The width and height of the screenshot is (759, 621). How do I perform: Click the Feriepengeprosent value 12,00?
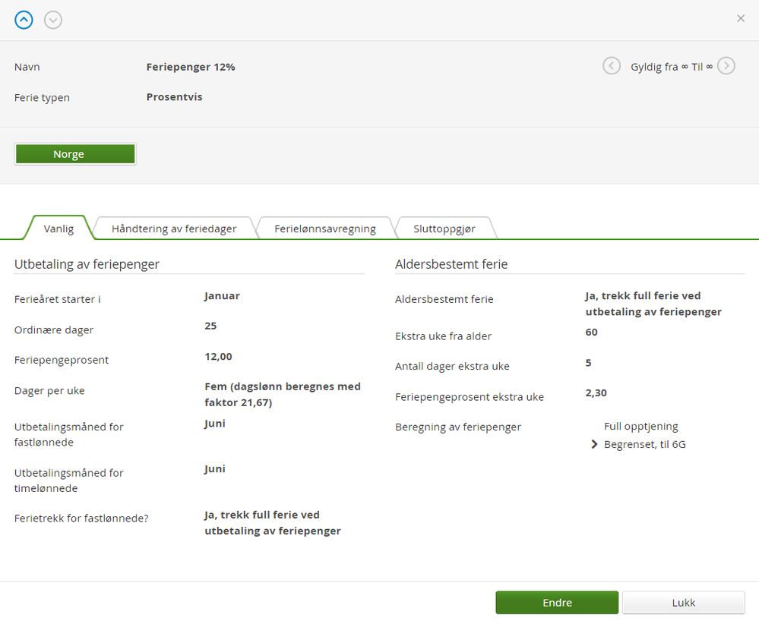tap(218, 357)
